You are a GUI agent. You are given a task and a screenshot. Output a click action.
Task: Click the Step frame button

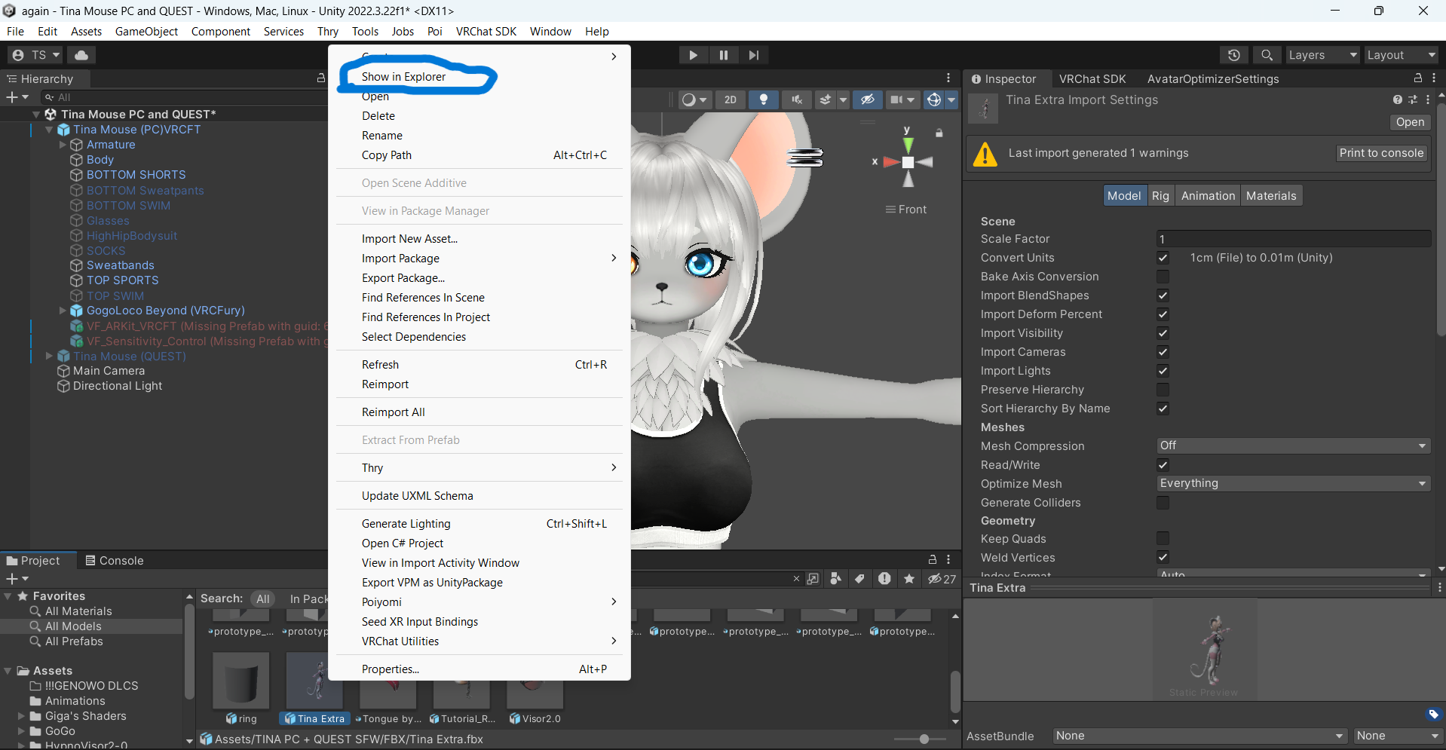[754, 55]
